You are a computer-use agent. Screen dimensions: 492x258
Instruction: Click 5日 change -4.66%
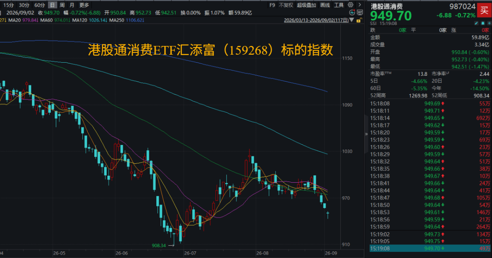pos(419,81)
